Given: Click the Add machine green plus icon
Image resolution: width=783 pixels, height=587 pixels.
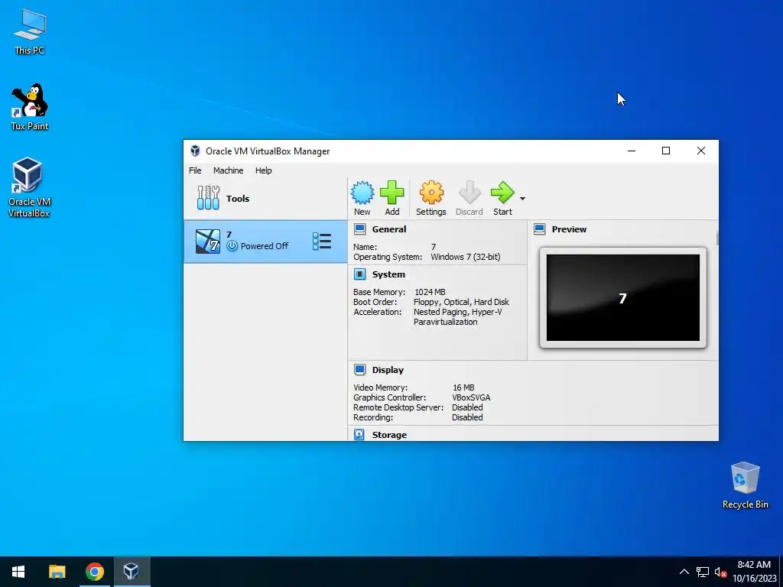Looking at the screenshot, I should coord(392,193).
